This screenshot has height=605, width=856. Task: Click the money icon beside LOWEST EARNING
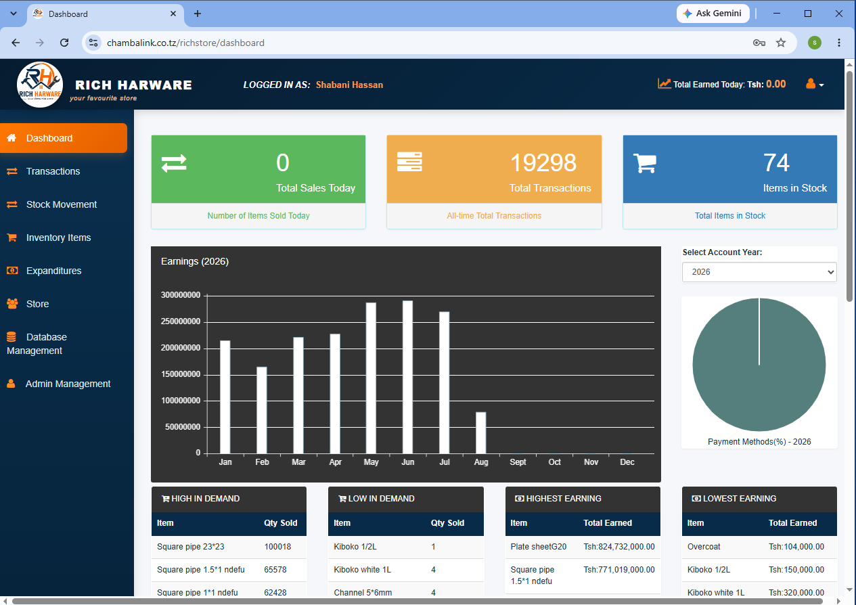(696, 499)
